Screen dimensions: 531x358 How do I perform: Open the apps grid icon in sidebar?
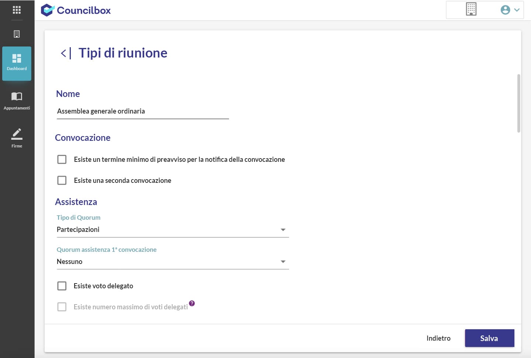(17, 10)
